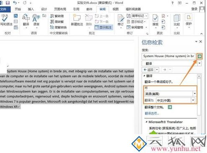Click the green Start Searching arrow button
The width and height of the screenshot is (207, 153).
199,56
